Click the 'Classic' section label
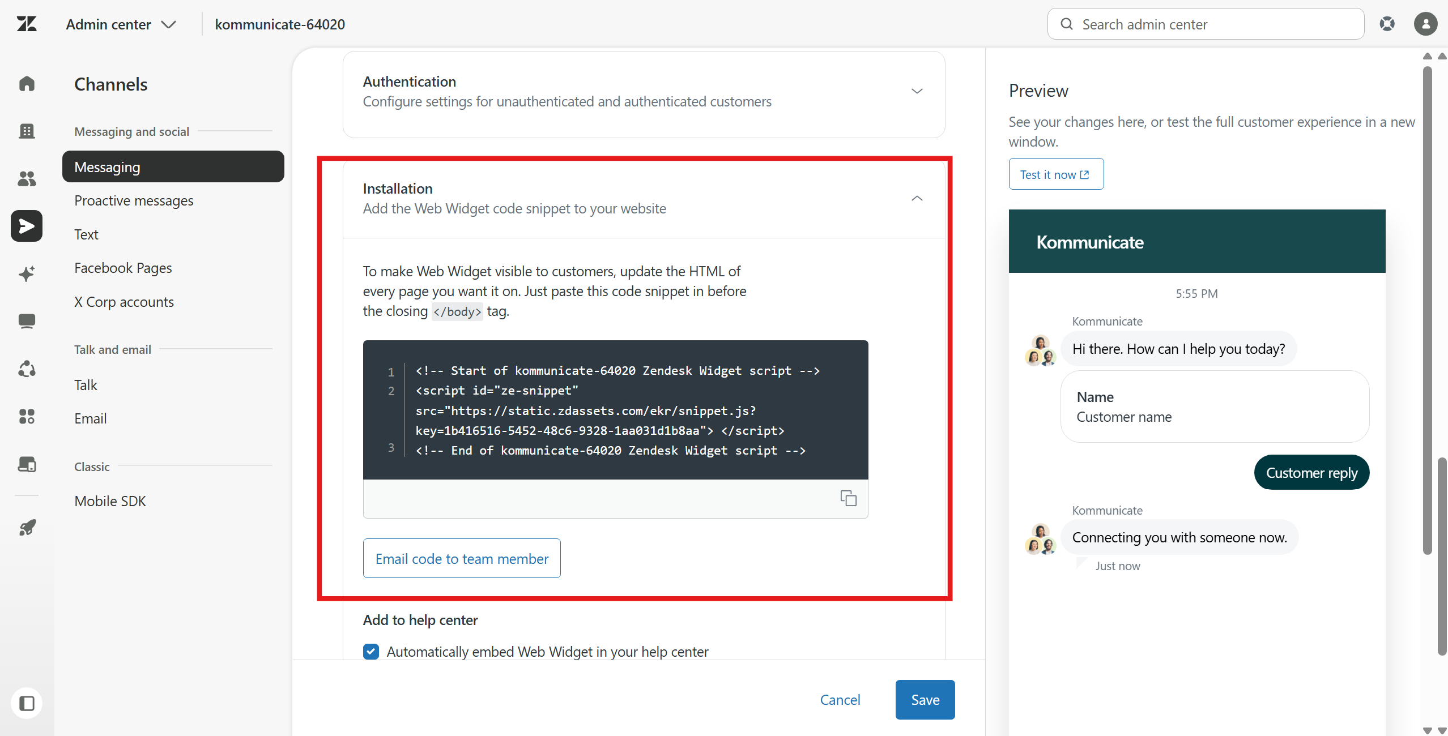The image size is (1448, 736). tap(92, 467)
